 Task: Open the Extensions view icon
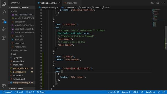4,38
